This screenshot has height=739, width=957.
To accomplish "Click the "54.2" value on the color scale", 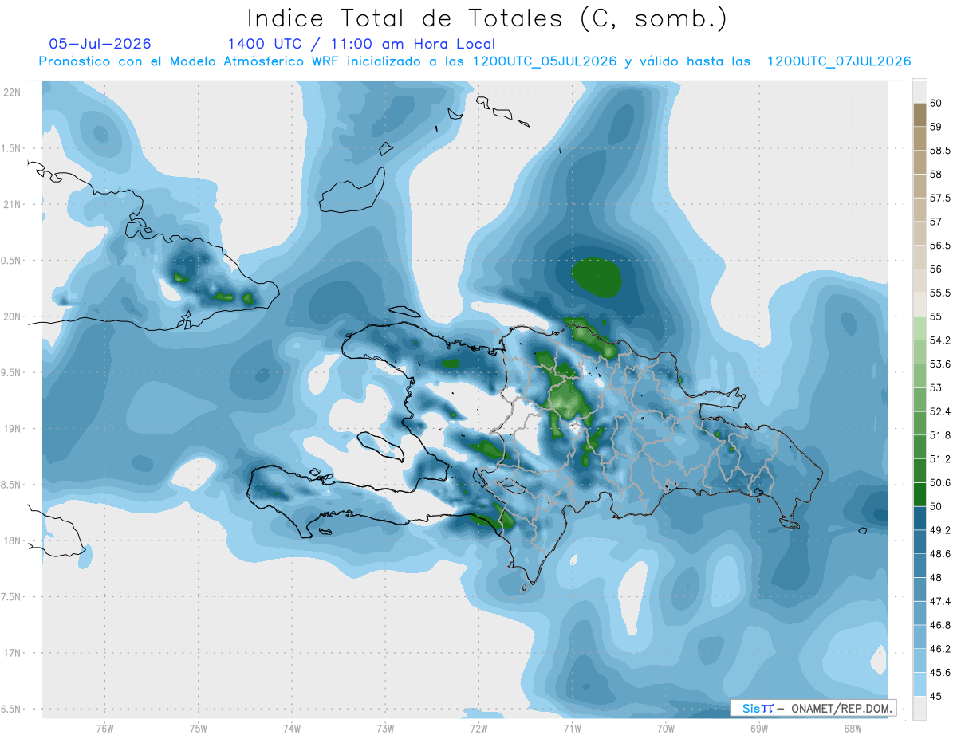I will pos(940,340).
